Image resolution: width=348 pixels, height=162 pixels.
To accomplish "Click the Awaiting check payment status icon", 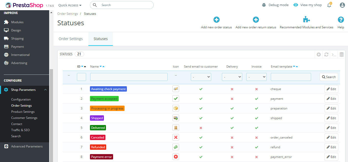I will [x=176, y=89].
